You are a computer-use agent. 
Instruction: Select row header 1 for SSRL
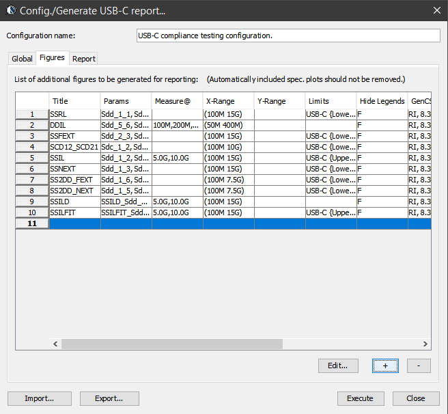(32, 115)
